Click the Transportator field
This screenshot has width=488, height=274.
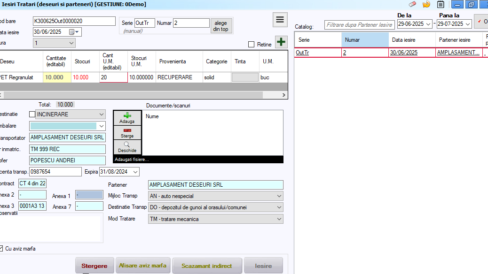point(67,137)
